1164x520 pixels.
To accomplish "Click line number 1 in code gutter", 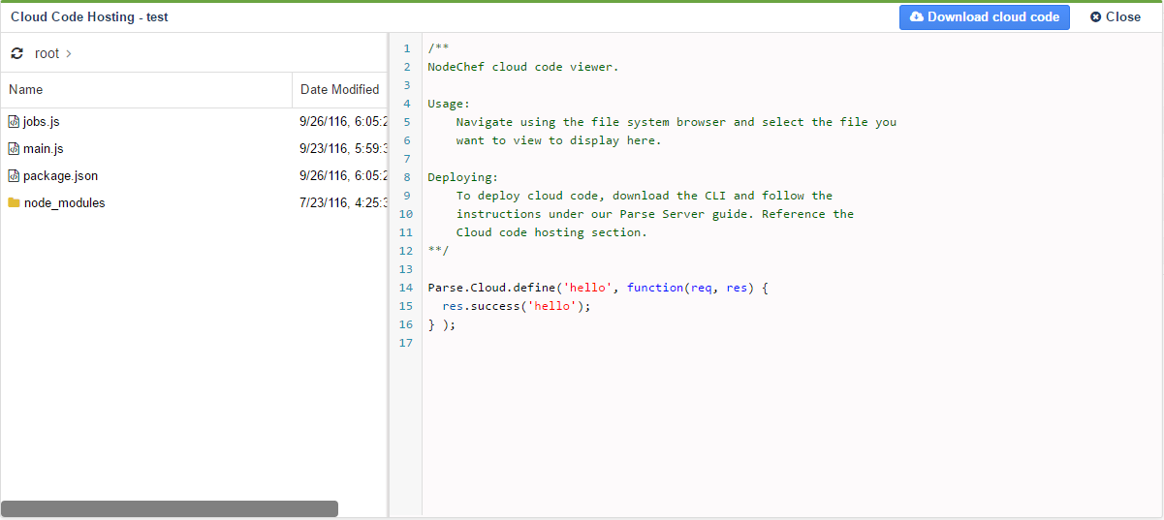I will click(x=407, y=48).
